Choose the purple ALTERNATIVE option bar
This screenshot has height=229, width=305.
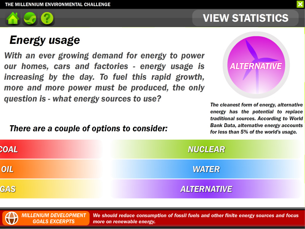click(206, 189)
